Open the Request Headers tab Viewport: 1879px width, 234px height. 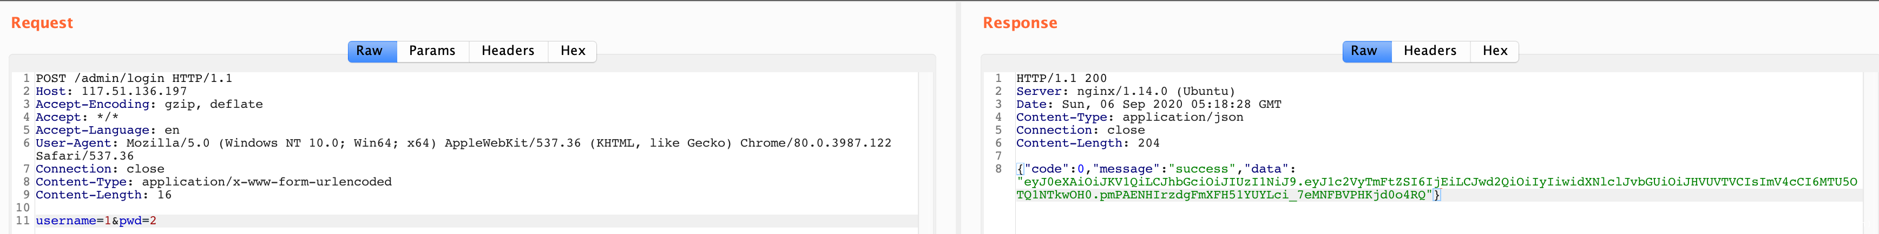pyautogui.click(x=508, y=51)
